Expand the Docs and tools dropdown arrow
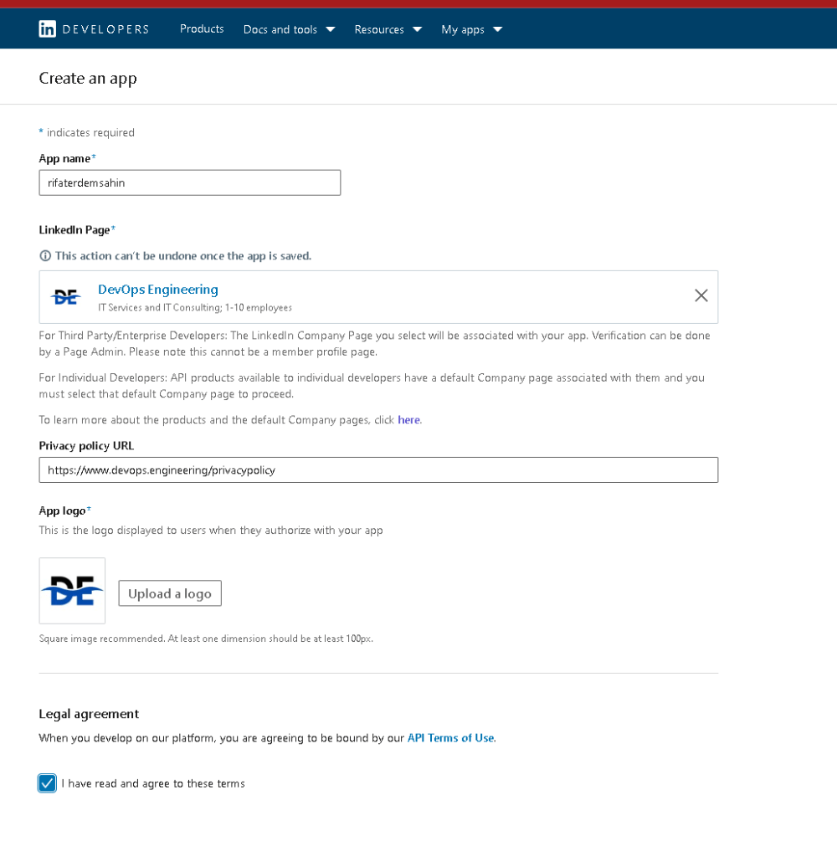 (331, 29)
